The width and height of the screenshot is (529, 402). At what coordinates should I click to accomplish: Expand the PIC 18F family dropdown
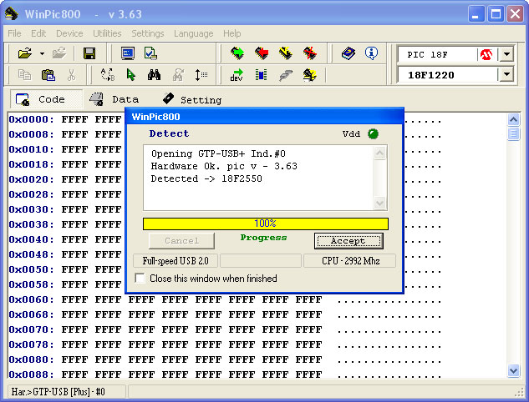[x=507, y=54]
